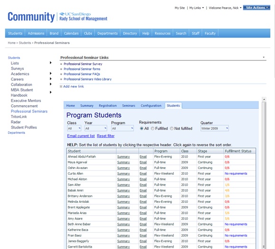Open the Calendars navigation item
The height and width of the screenshot is (249, 275).
coord(71,33)
